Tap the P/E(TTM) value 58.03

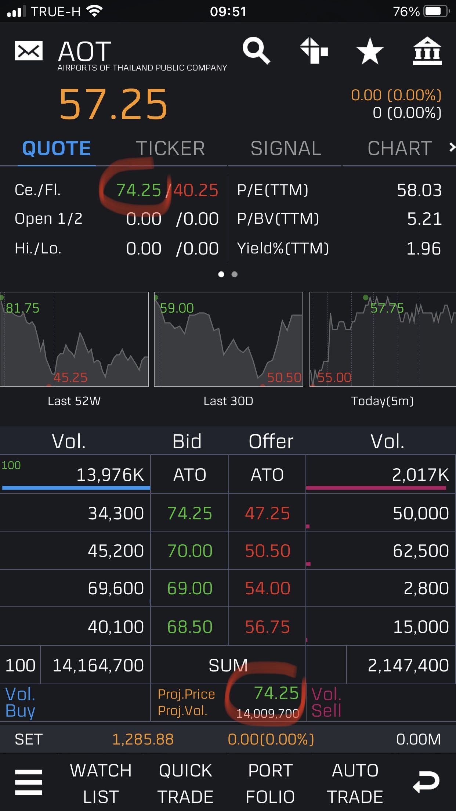[x=419, y=190]
